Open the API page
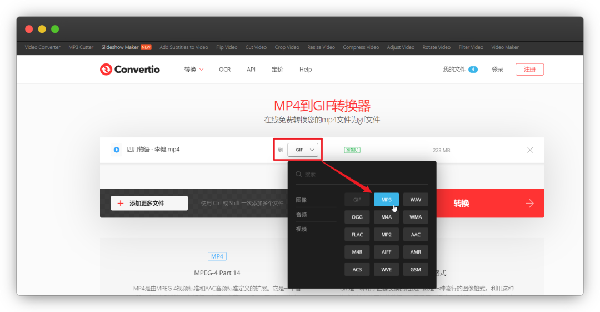Screen dimensions: 600x312 coord(251,70)
